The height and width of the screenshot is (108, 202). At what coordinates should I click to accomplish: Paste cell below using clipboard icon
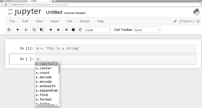[x=42, y=30]
